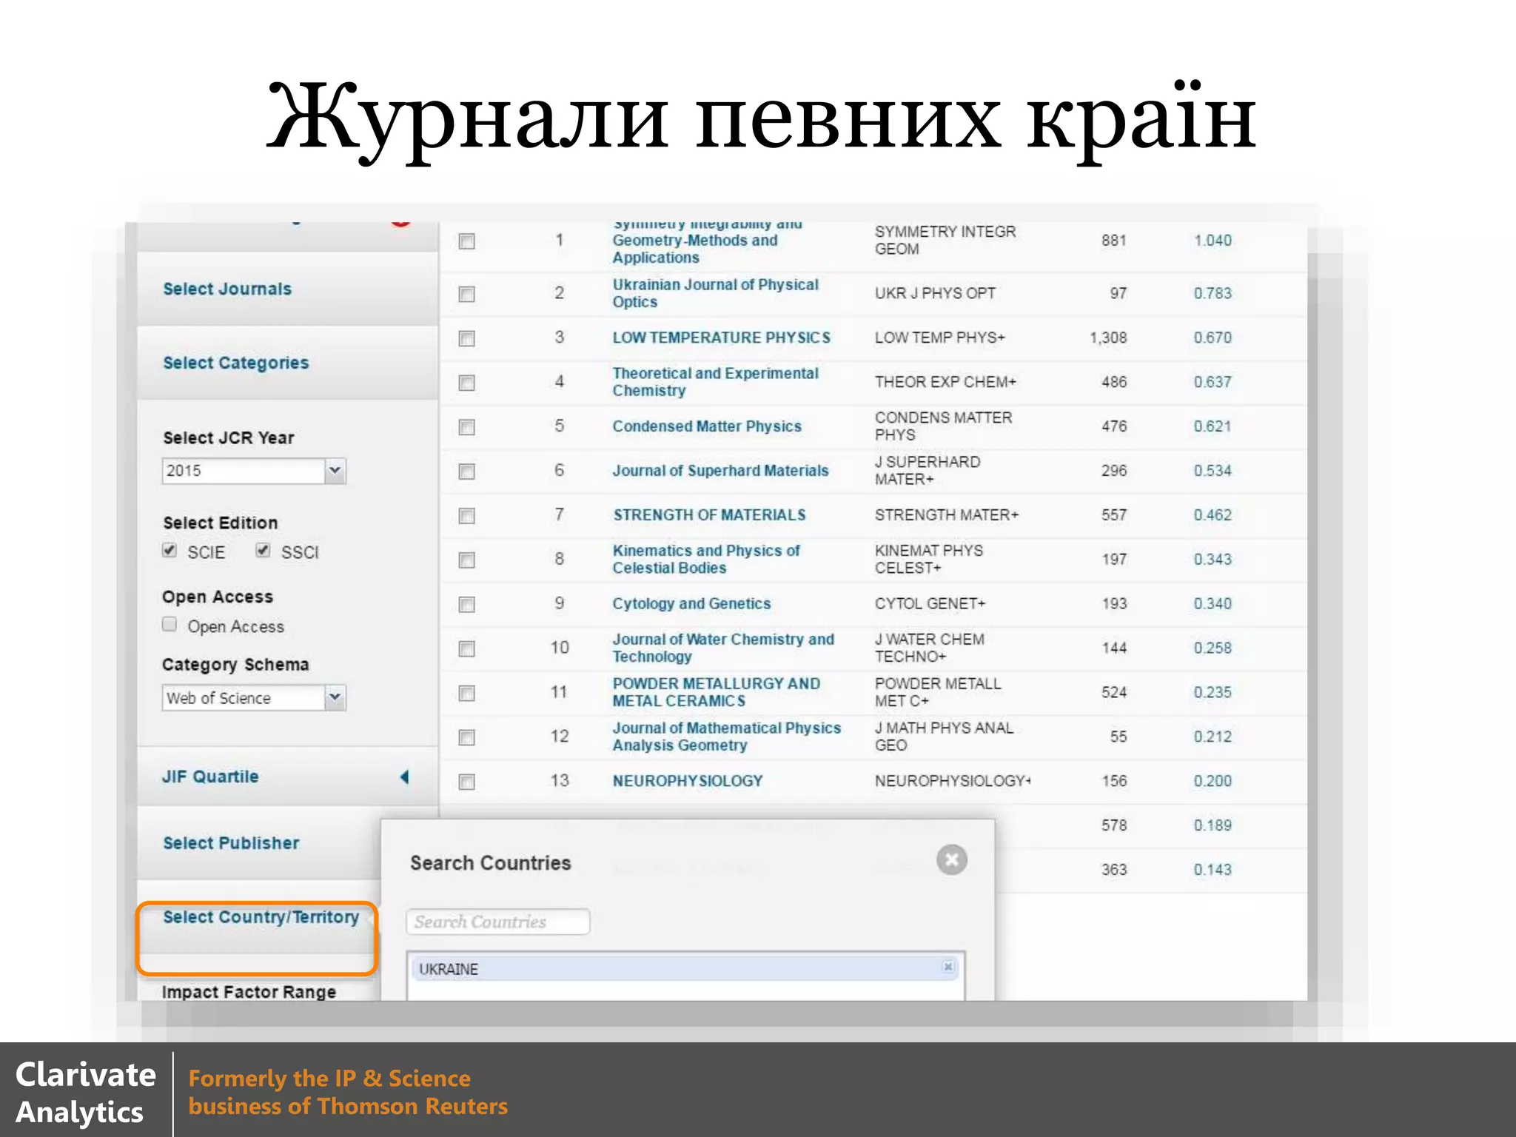Open the Select Categories section
The height and width of the screenshot is (1137, 1516).
point(235,363)
